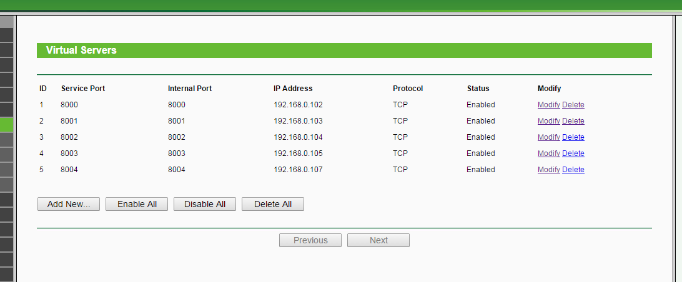The height and width of the screenshot is (282, 682).
Task: Go to the Next page
Action: pos(378,240)
